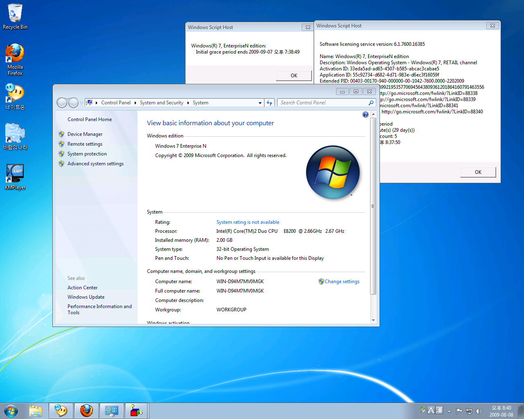Open the Recycle Bin desktop icon

[x=15, y=16]
